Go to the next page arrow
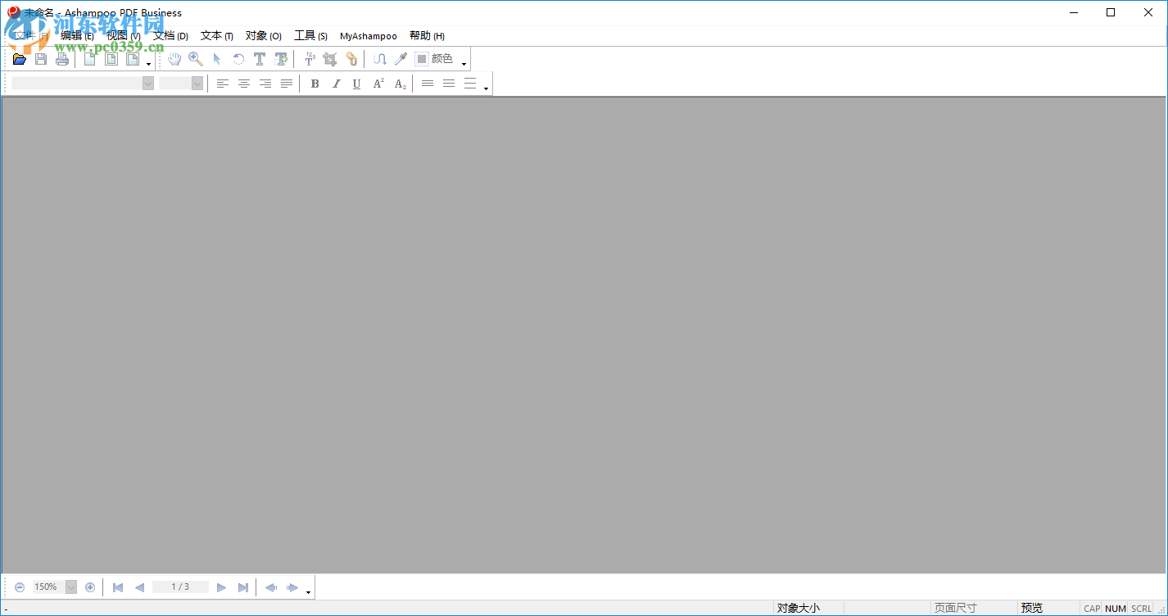The image size is (1168, 616). click(x=221, y=587)
